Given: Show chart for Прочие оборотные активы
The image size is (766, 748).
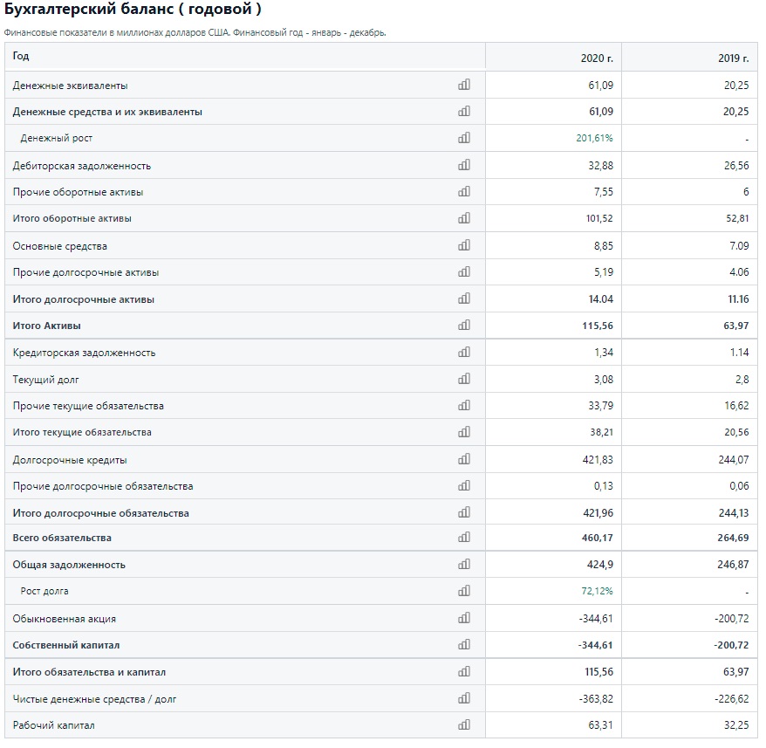Looking at the screenshot, I should tap(464, 191).
